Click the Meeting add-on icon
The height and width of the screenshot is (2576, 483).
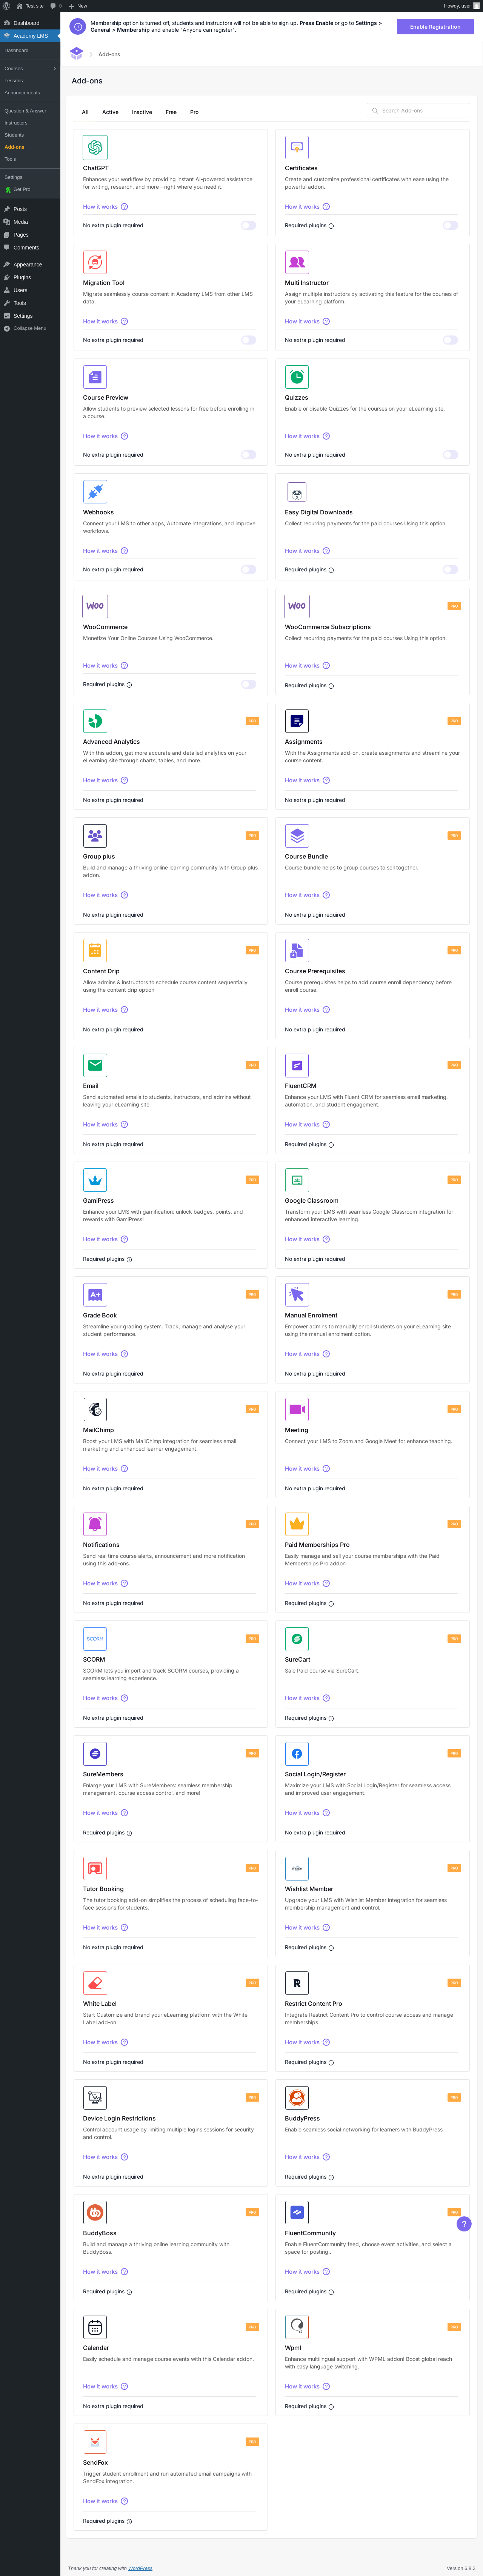pyautogui.click(x=297, y=1409)
